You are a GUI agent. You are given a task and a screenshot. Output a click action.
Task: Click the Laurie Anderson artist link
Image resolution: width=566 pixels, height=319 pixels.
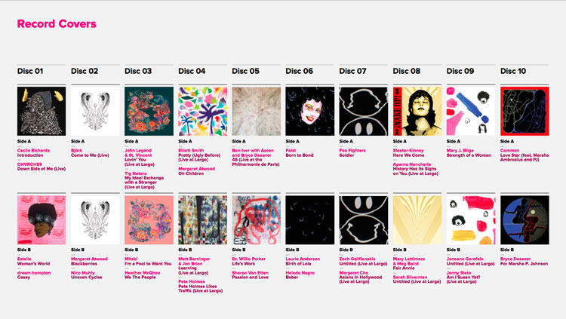[303, 259]
